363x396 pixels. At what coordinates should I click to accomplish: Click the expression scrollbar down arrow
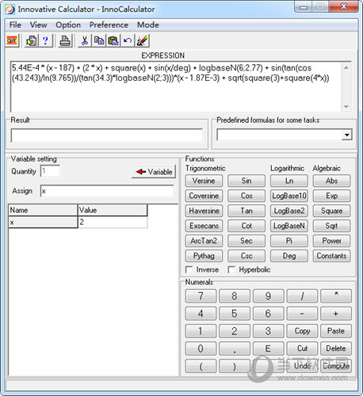(x=346, y=106)
